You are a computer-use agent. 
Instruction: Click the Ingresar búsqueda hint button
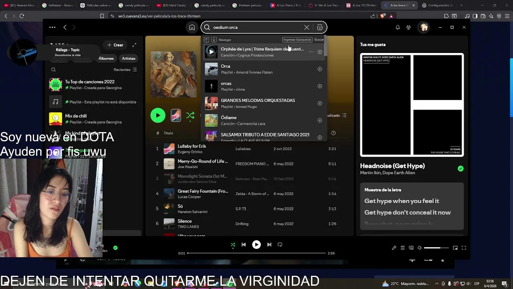click(x=297, y=40)
